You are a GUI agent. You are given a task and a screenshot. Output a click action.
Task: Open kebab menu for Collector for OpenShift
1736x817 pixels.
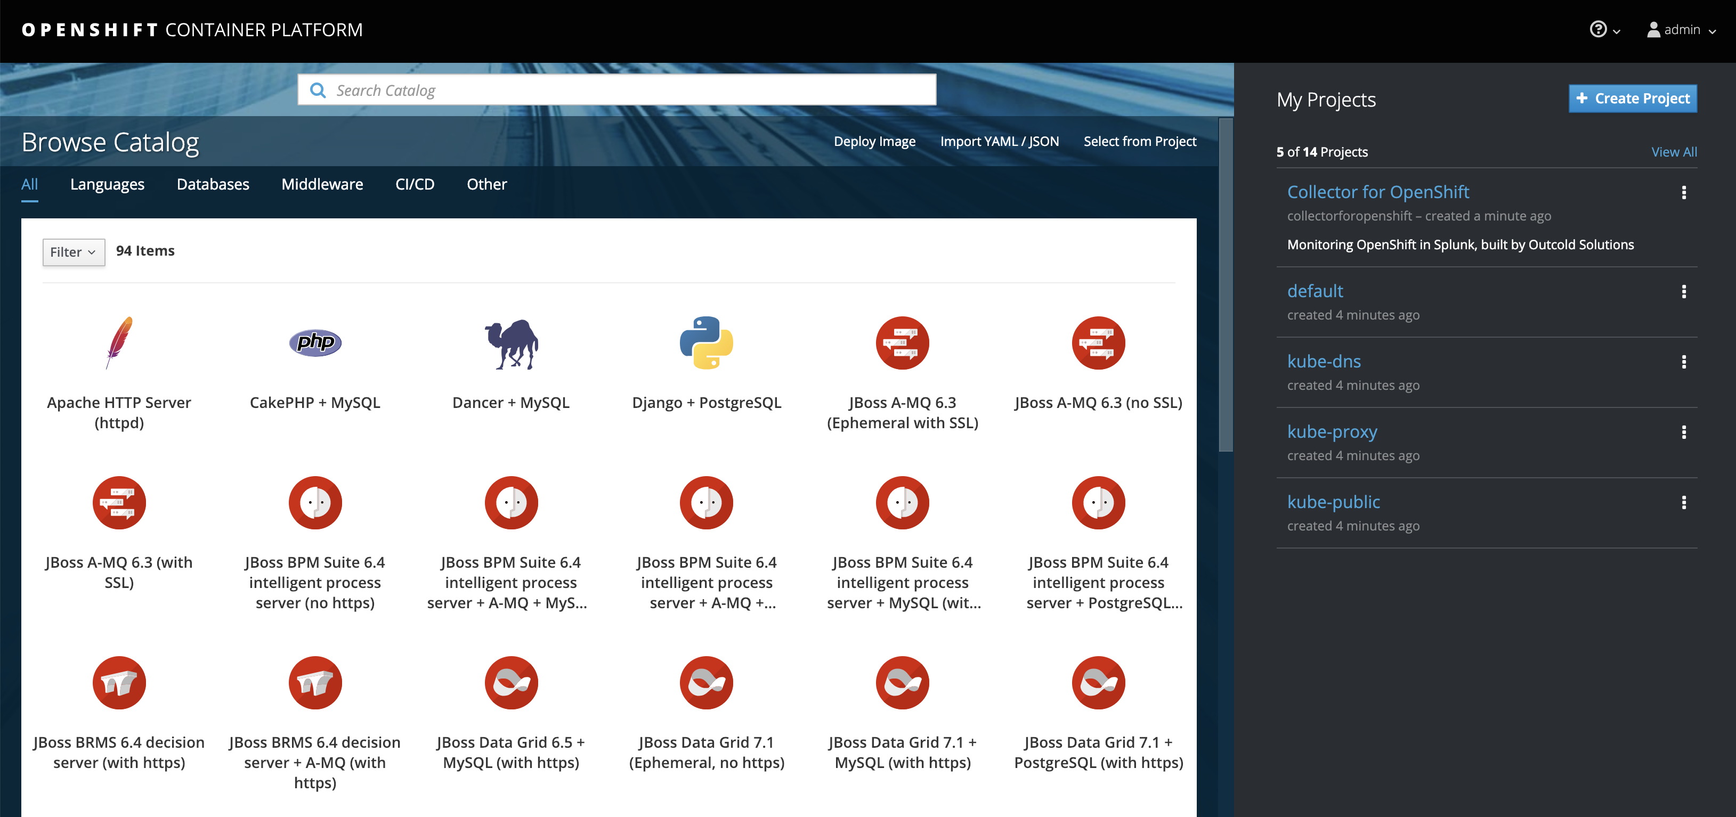(x=1683, y=193)
